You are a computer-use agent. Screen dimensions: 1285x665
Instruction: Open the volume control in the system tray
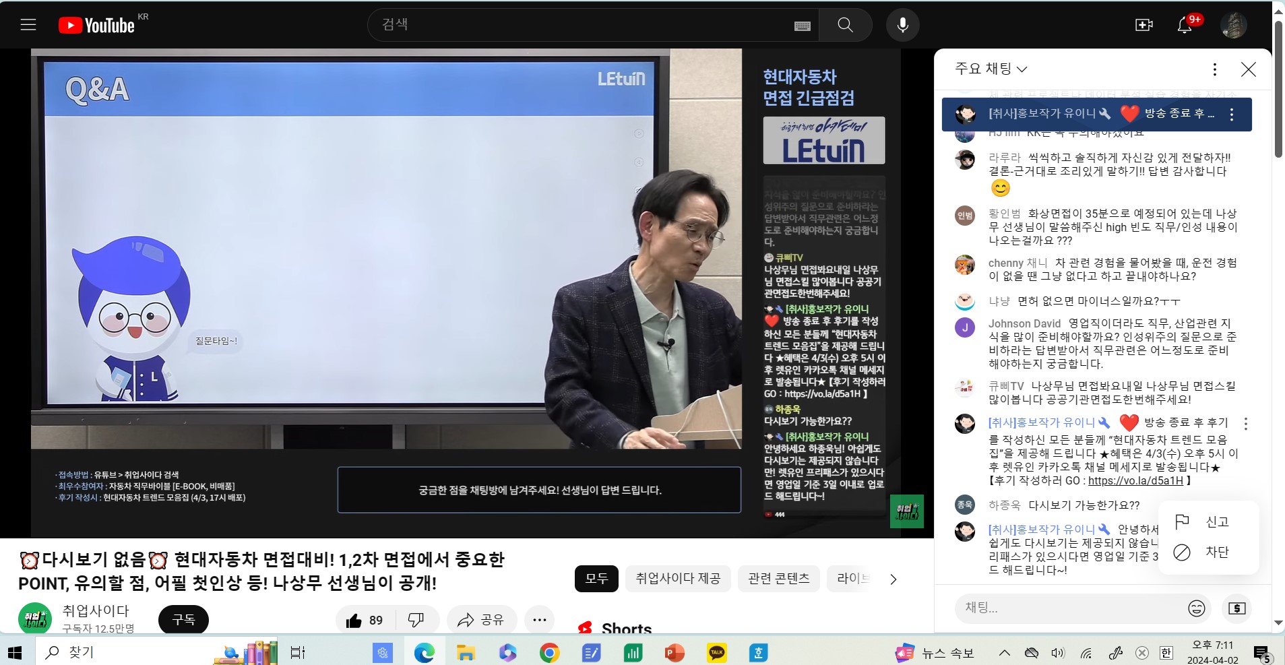click(1058, 652)
